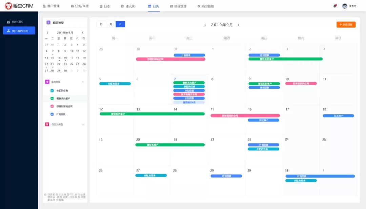Switch to the 日 day view
This screenshot has width=366, height=209.
(101, 24)
